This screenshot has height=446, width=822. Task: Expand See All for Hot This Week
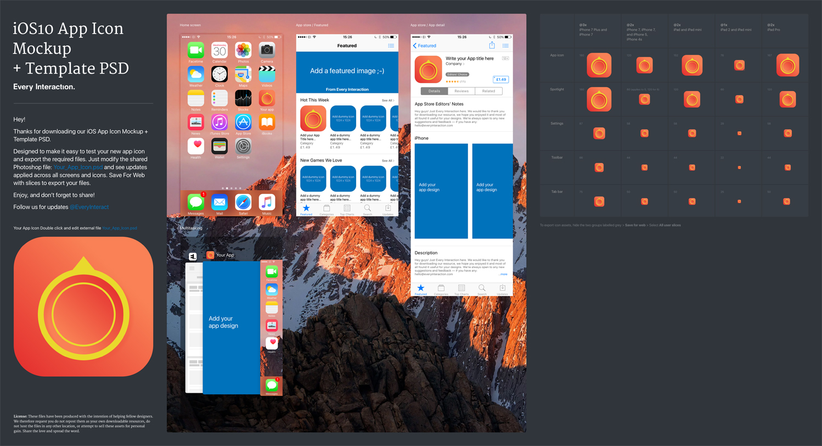tap(388, 101)
